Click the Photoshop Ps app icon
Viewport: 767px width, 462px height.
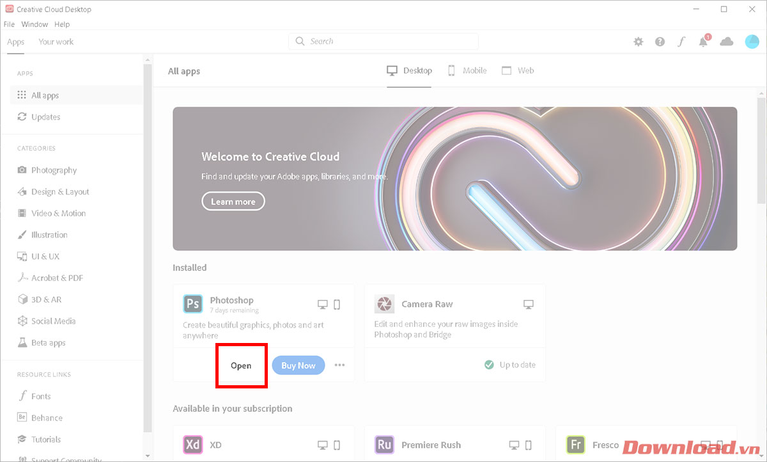pos(192,304)
